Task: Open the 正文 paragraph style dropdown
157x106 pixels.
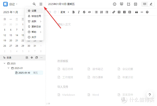Action: (x=65, y=12)
